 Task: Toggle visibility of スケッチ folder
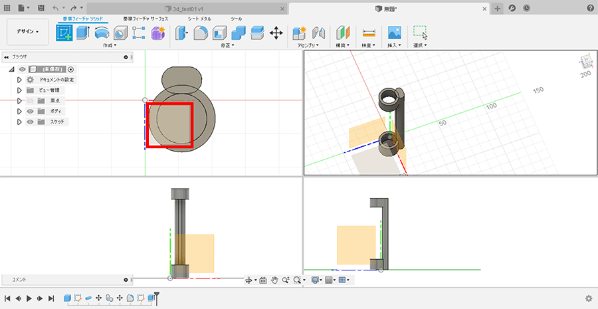pyautogui.click(x=30, y=122)
